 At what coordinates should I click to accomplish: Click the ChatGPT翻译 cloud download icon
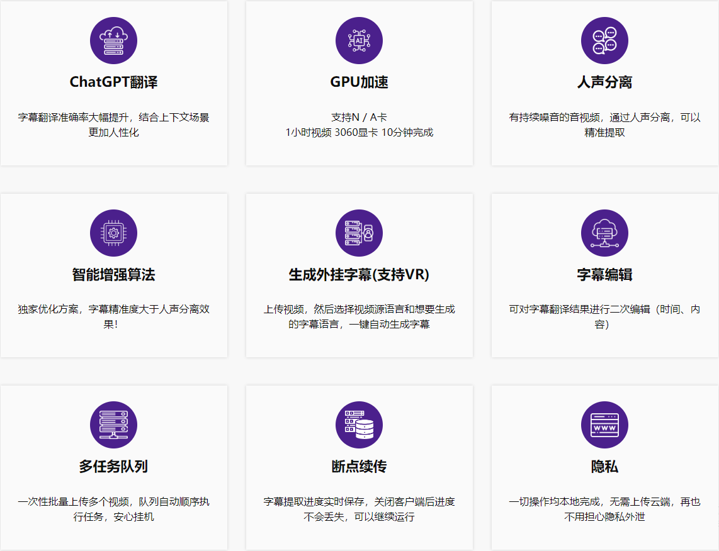point(113,40)
